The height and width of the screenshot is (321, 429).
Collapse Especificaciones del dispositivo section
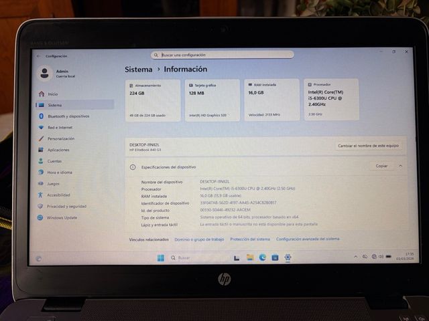[x=401, y=166]
